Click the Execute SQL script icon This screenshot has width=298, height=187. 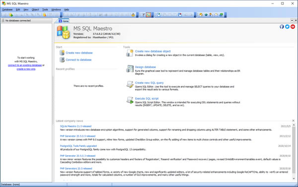(x=130, y=100)
